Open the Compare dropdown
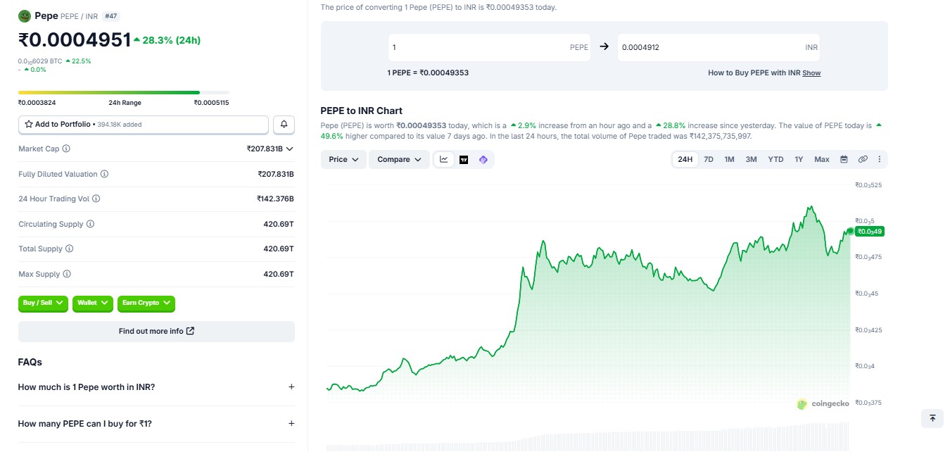Screen dimensions: 950x452 [400, 159]
